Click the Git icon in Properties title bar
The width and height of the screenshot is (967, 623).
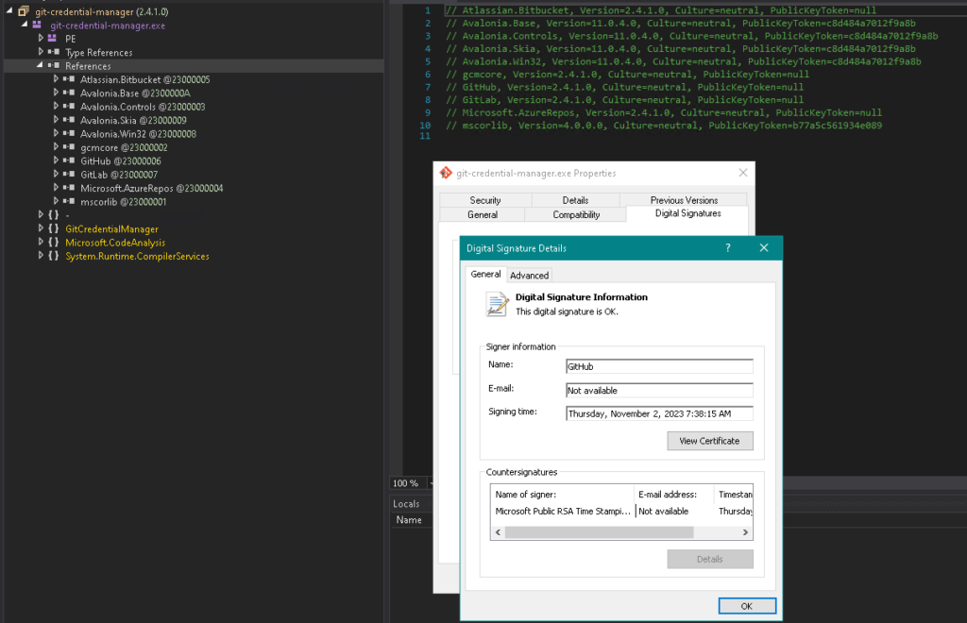click(x=446, y=173)
